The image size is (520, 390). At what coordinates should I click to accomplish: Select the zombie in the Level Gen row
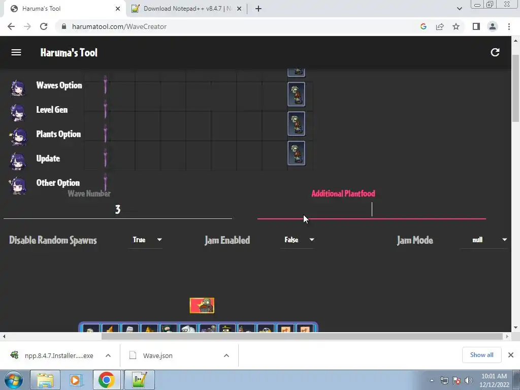coord(296,124)
